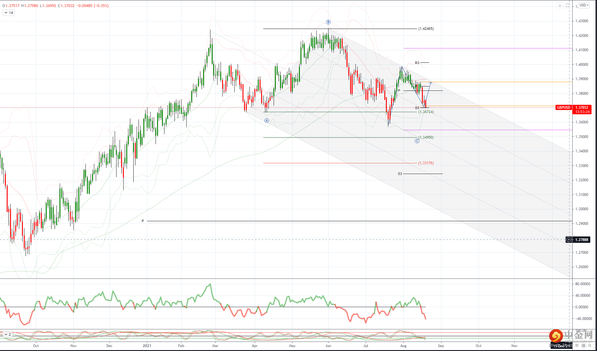
Task: Click the maximize chart pane icon
Action: [x=567, y=5]
